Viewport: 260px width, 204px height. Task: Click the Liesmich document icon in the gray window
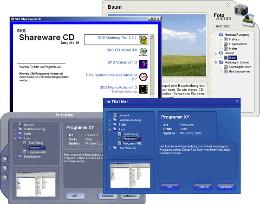click(20, 124)
